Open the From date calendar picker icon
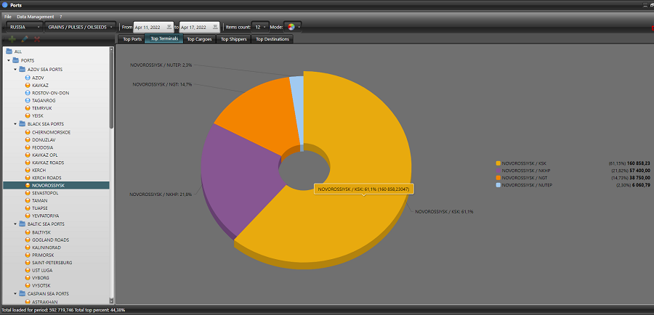Viewport: 654px width, 315px height. click(x=169, y=27)
